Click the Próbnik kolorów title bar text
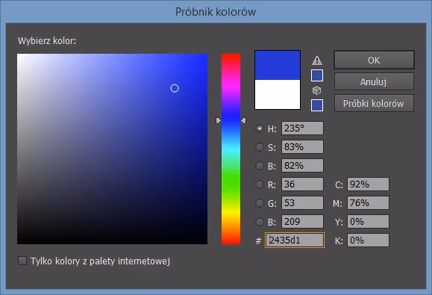 point(216,12)
